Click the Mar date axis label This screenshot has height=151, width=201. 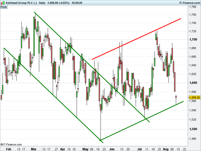pos(34,149)
